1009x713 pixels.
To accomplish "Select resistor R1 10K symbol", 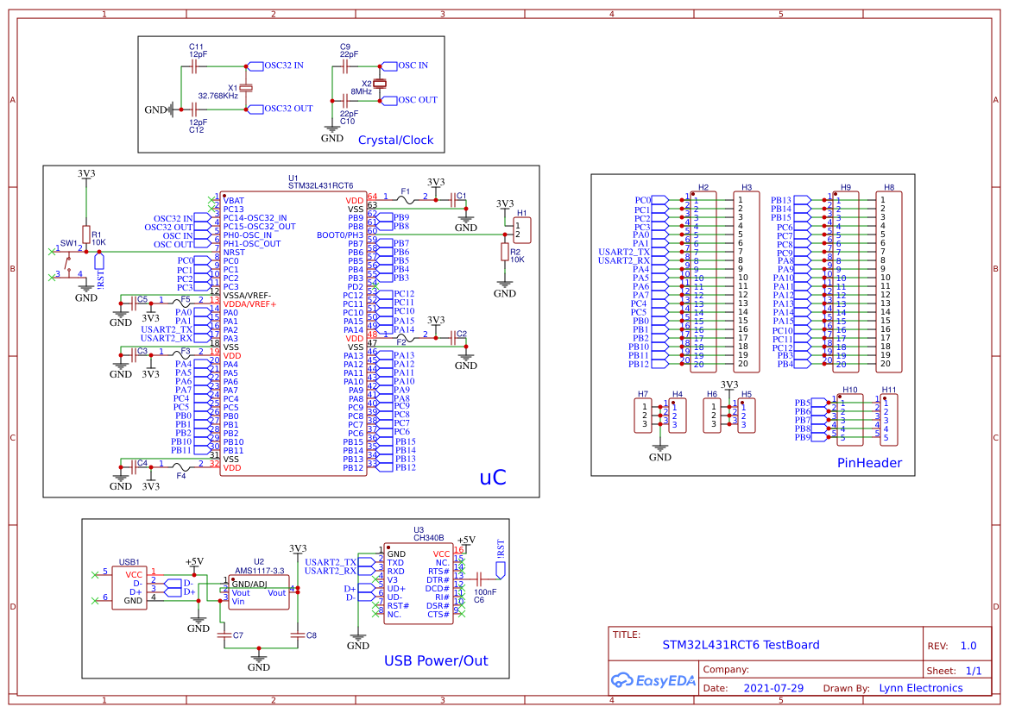I will click(x=86, y=234).
